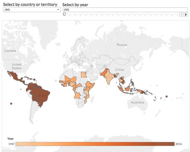Select Pakistan on the map
The width and height of the screenshot is (190, 152).
[104, 73]
